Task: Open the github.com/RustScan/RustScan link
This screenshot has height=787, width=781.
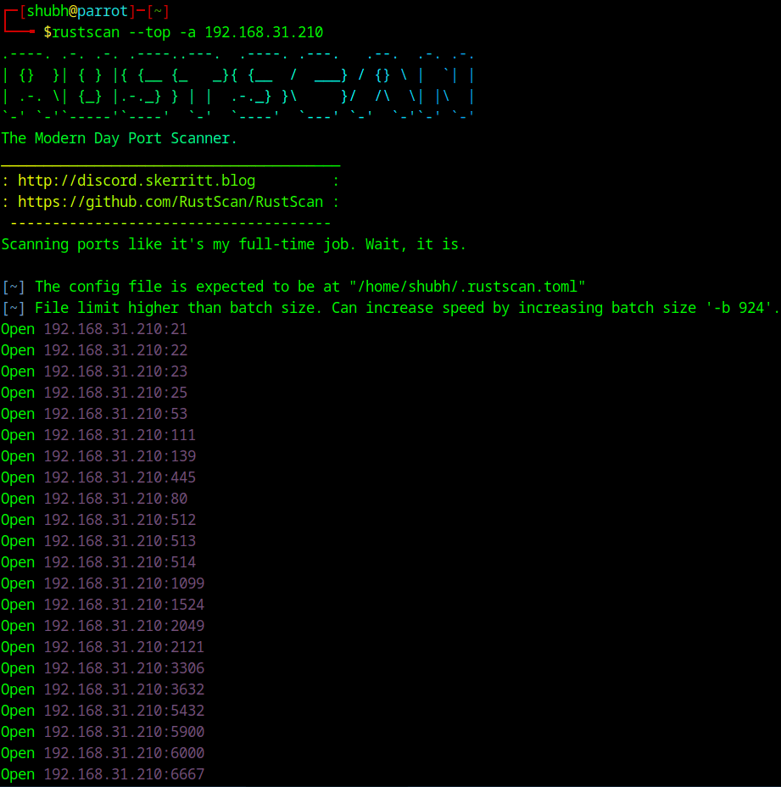Action: click(x=170, y=202)
